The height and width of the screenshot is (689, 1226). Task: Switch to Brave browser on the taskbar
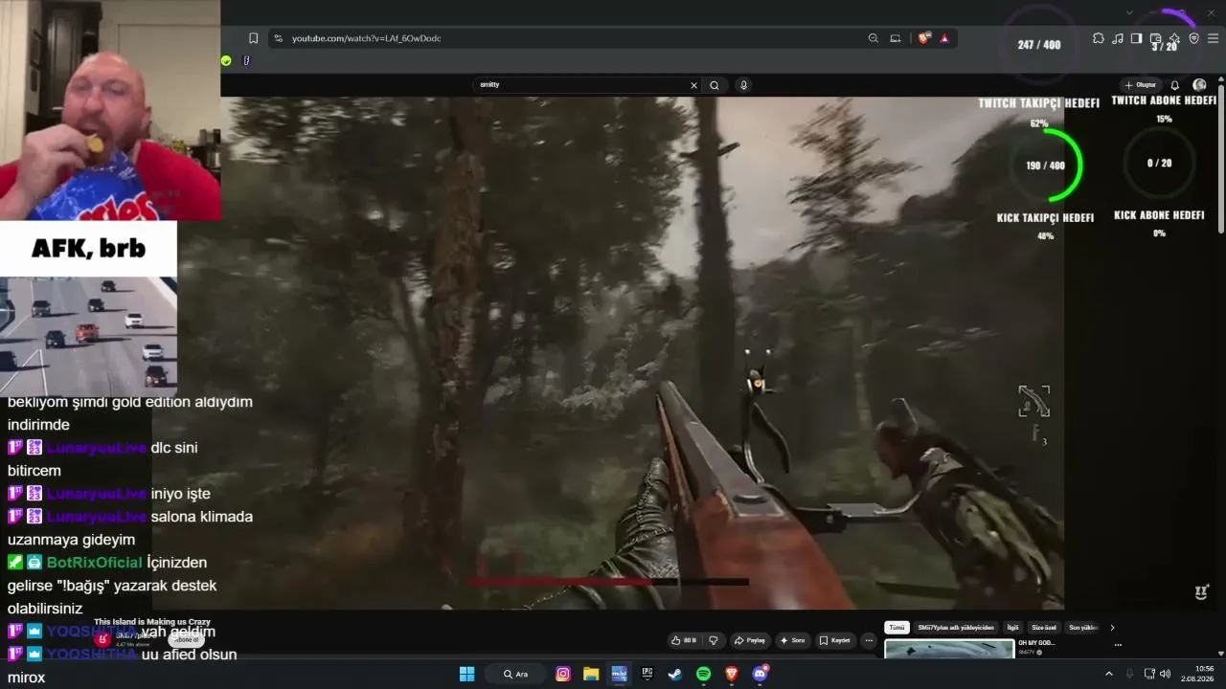[732, 674]
